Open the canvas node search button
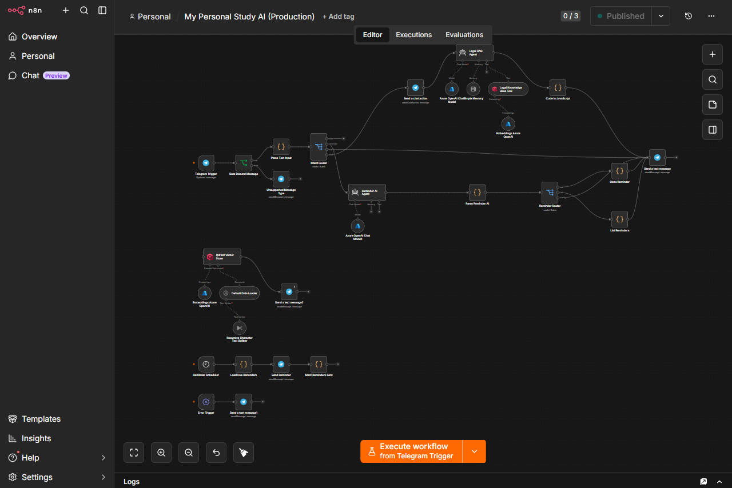Screen dimensions: 732x488 (713, 79)
